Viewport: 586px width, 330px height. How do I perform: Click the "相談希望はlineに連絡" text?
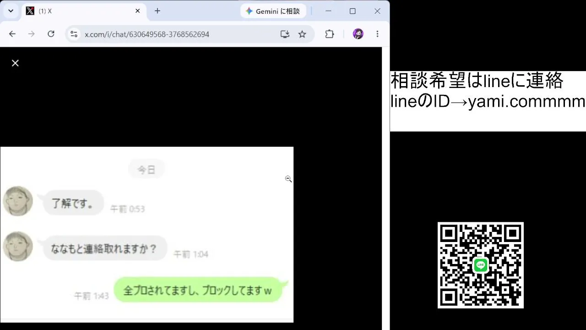tap(477, 81)
